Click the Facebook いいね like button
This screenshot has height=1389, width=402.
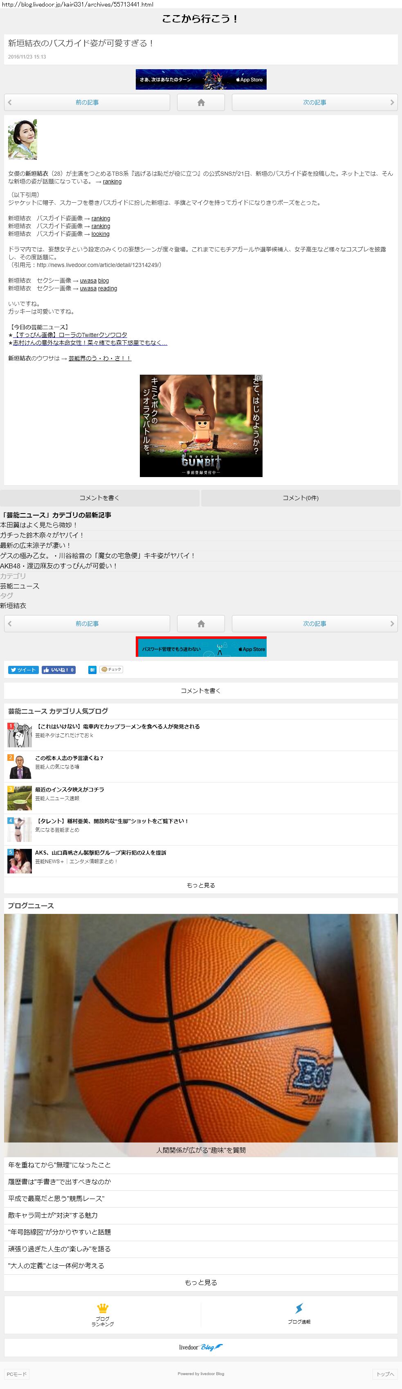[x=58, y=670]
